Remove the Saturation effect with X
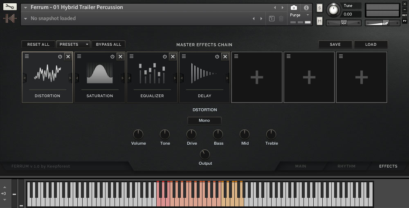 tap(120, 56)
